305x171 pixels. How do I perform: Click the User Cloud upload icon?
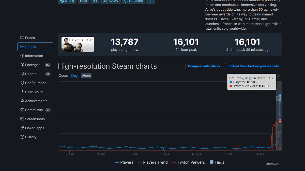[x=22, y=92]
